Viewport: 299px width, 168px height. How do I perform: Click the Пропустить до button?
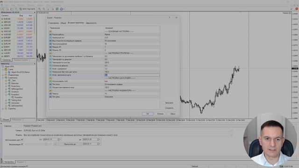tap(70, 144)
